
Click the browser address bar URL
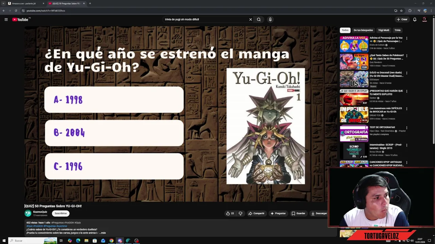pyautogui.click(x=46, y=11)
